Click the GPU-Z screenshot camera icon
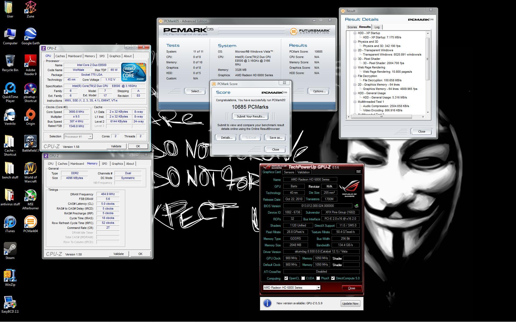516x322 pixels. pyautogui.click(x=358, y=172)
